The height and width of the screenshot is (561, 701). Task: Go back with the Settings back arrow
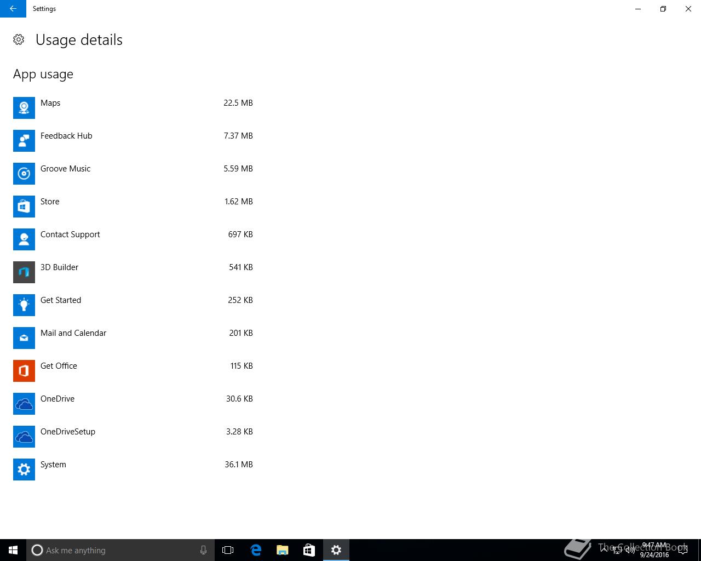point(13,9)
